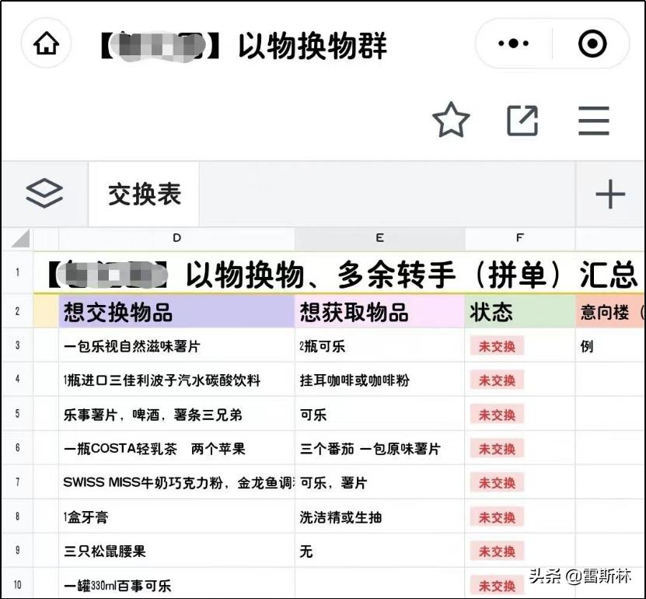Select row header number 5
The height and width of the screenshot is (599, 646).
[18, 414]
